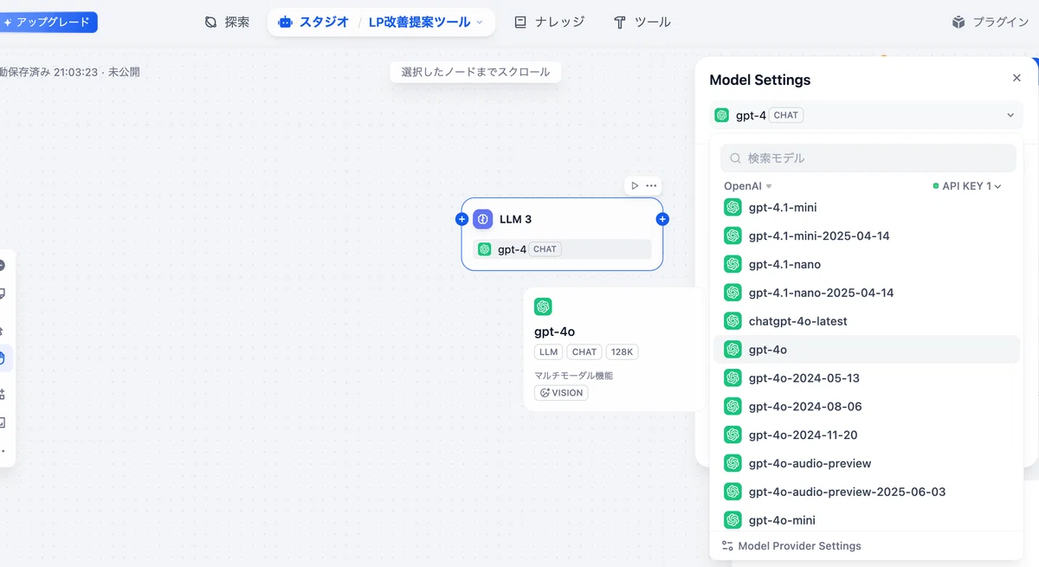Open the LLM 3 node more options menu
Screen dimensions: 1039x567
[x=651, y=185]
